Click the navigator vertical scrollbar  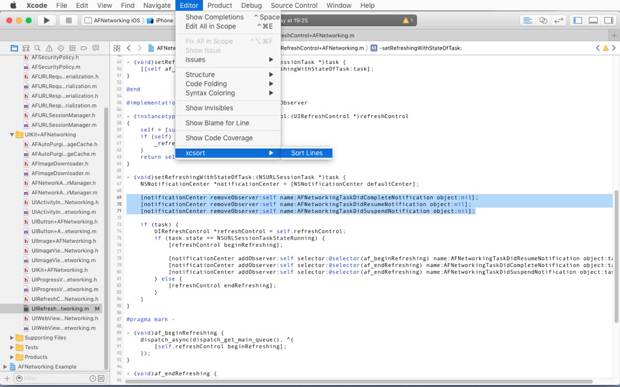[106, 237]
